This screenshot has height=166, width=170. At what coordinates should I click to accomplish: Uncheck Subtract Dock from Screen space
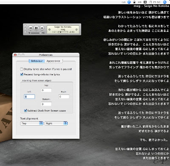25,110
